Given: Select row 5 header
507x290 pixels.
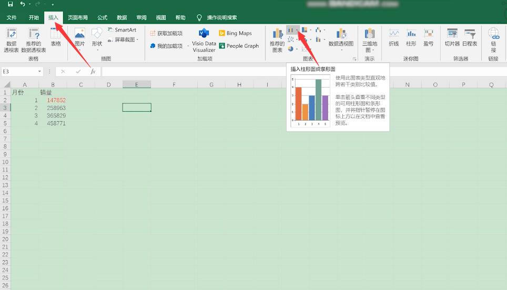Looking at the screenshot, I should [5, 123].
